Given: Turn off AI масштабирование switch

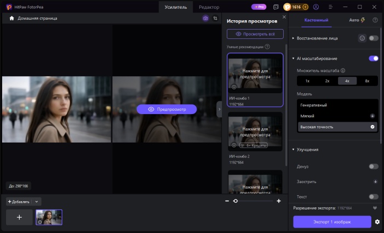Looking at the screenshot, I should click(x=374, y=59).
